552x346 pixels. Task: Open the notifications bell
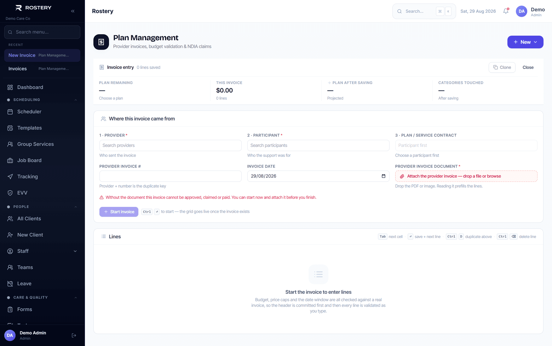(506, 11)
